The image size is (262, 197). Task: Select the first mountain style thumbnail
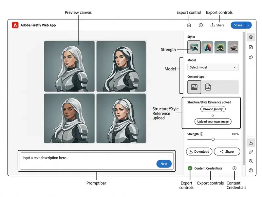194,47
